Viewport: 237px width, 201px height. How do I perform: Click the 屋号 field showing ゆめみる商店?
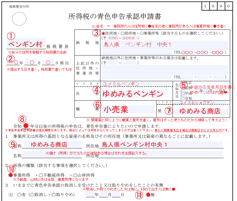[201, 111]
